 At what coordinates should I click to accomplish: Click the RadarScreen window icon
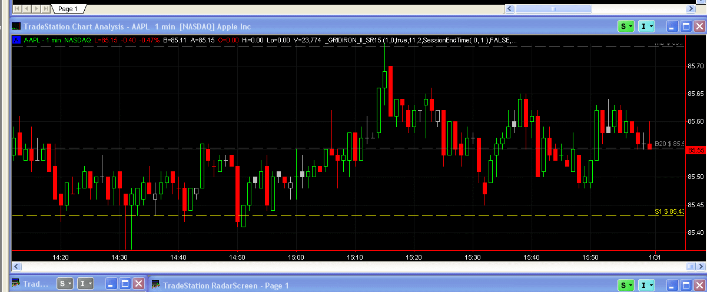(156, 285)
